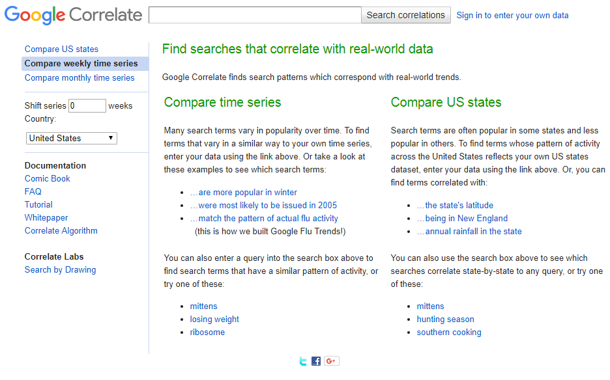This screenshot has height=380, width=610.
Task: Click the Shift series weeks field
Action: pos(87,105)
